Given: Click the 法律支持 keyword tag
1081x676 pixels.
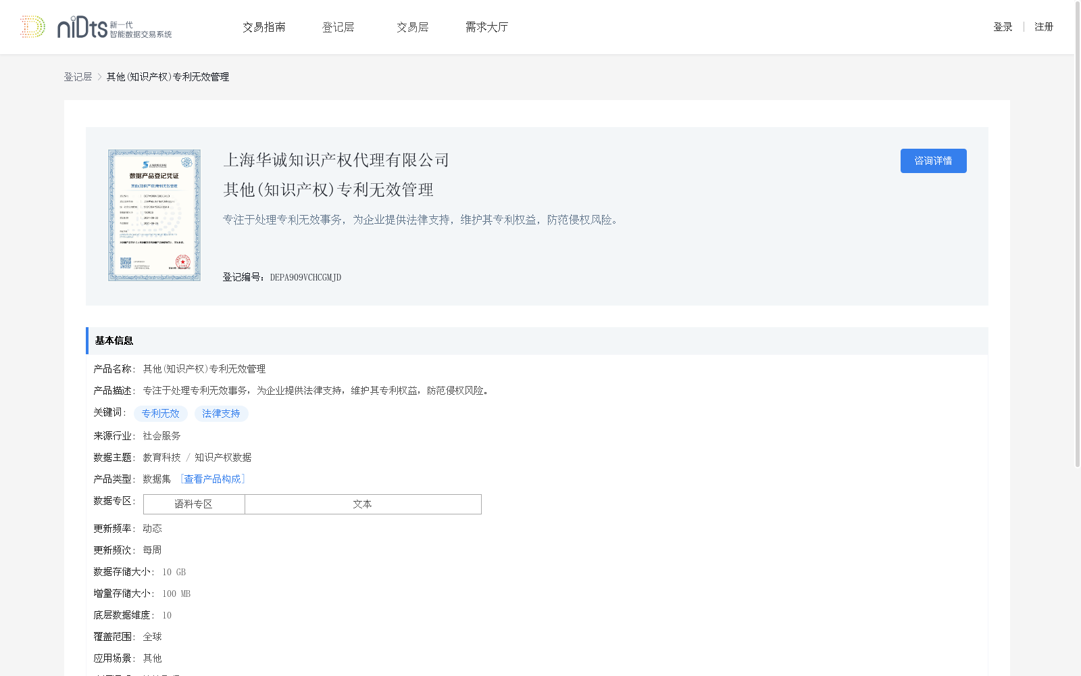Looking at the screenshot, I should pos(222,414).
